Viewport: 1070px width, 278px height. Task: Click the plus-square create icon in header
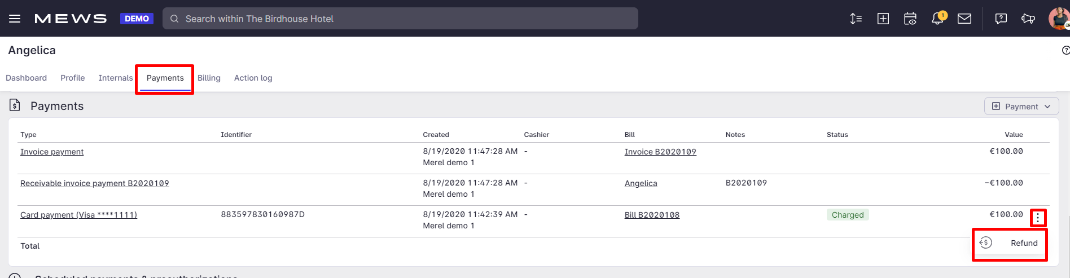tap(883, 19)
